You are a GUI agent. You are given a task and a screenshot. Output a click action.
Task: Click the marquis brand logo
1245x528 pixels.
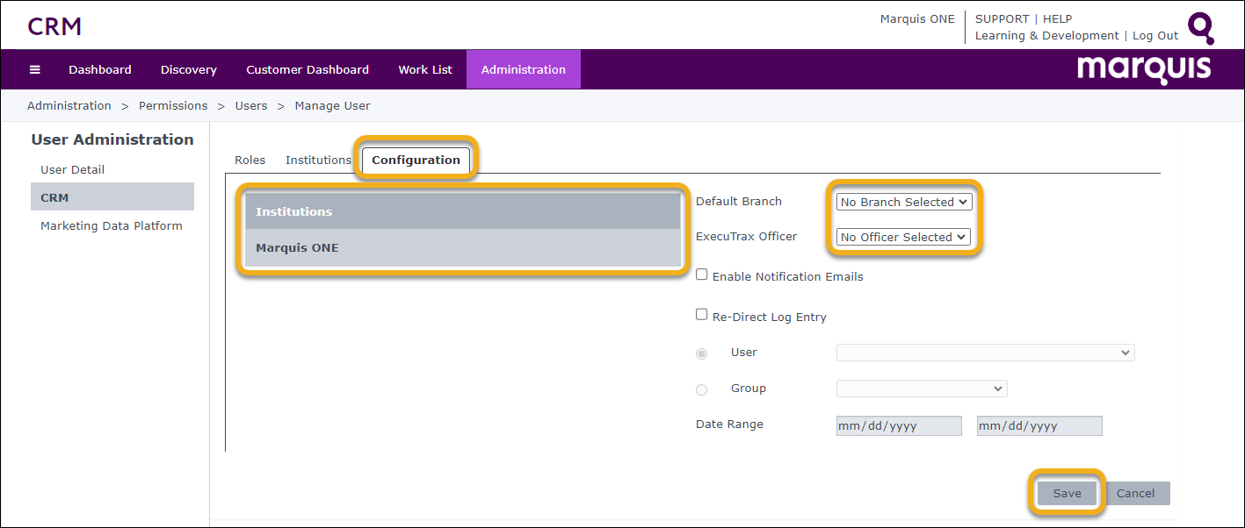[1144, 69]
